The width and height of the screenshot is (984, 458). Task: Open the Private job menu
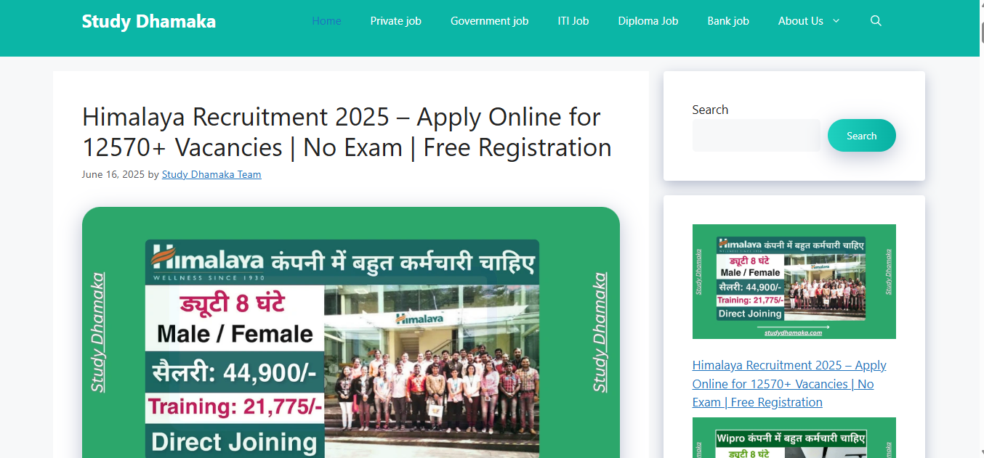tap(395, 21)
